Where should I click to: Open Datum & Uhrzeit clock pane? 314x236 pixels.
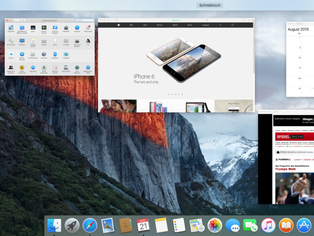pos(55,69)
